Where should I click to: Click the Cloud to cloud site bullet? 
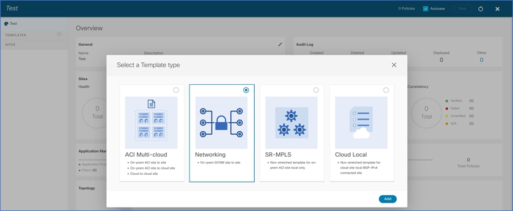point(144,174)
